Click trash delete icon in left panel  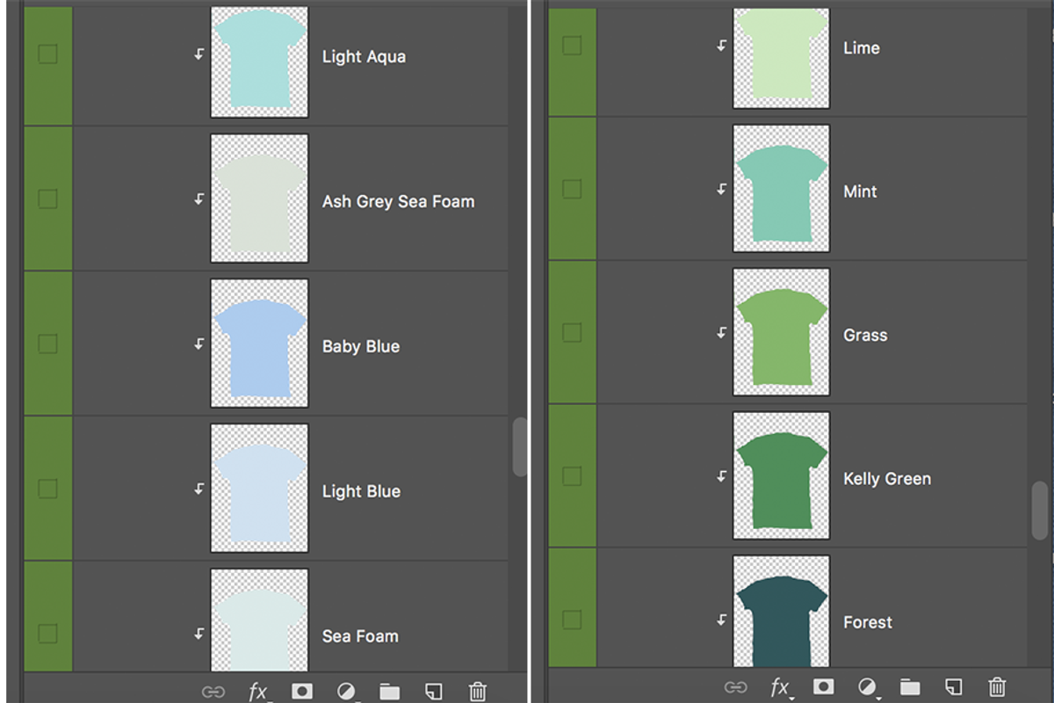pyautogui.click(x=477, y=692)
